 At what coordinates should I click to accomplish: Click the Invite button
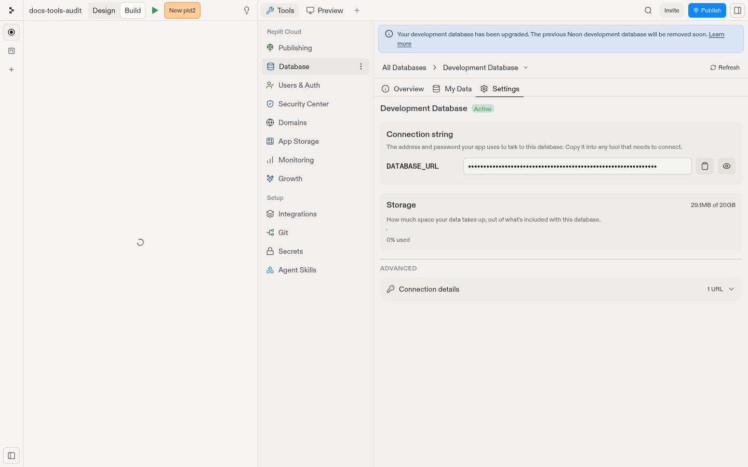[x=672, y=10]
